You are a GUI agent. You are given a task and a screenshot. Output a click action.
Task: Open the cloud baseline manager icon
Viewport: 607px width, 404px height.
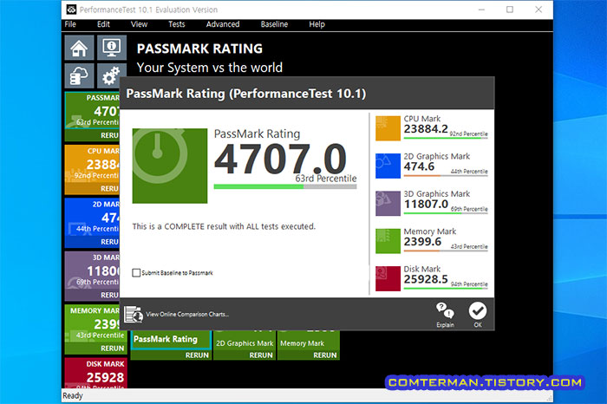point(79,75)
